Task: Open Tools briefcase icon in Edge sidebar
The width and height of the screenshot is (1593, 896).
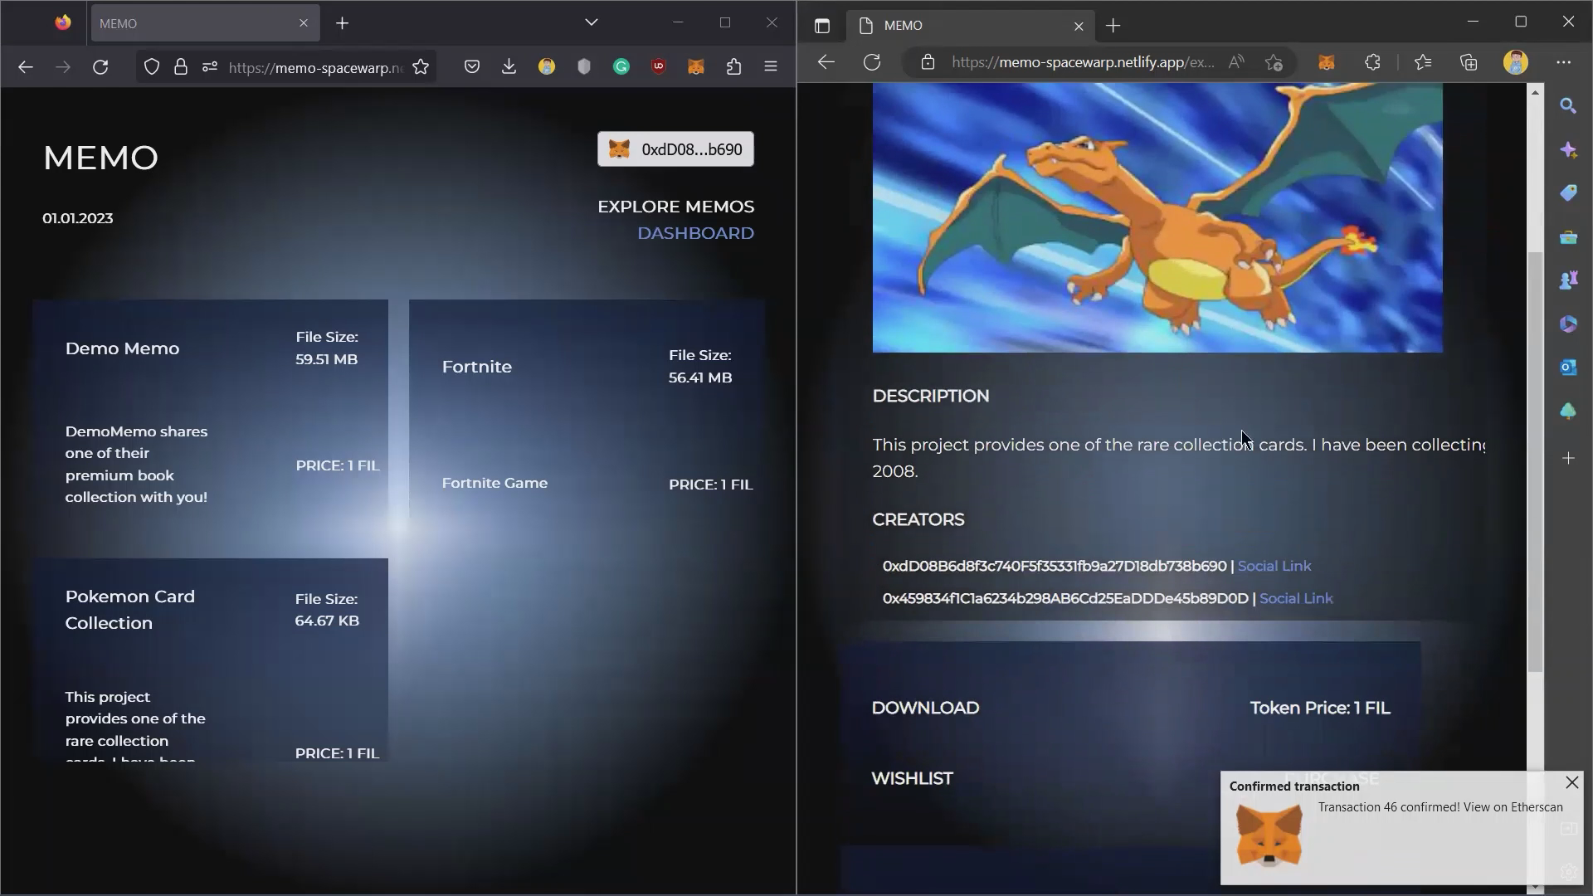Action: pos(1568,237)
